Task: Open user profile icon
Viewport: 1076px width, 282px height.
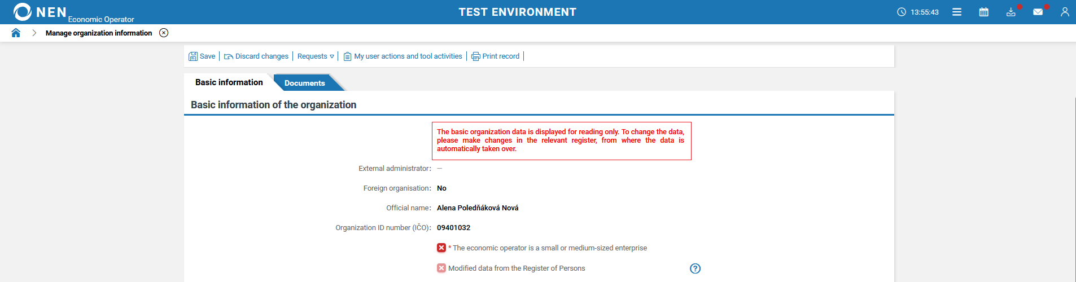Action: (1065, 12)
